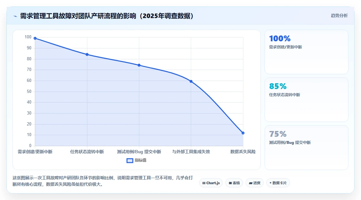
Task: Select the 进度 tag pill
Action: point(255,183)
